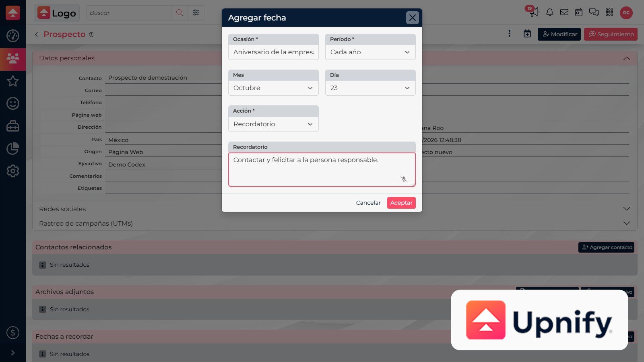
Task: Open the DC user avatar menu
Action: (x=626, y=12)
